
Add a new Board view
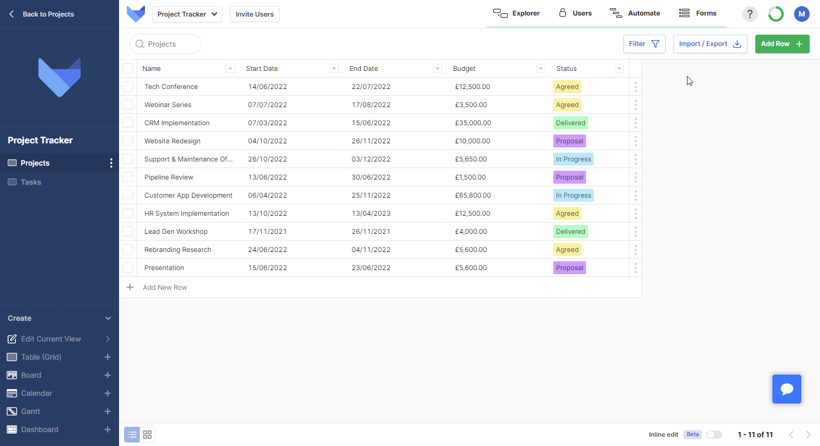click(108, 375)
